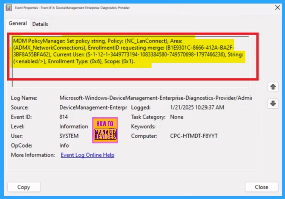
Task: Click the Keywords label
Action: (x=143, y=126)
